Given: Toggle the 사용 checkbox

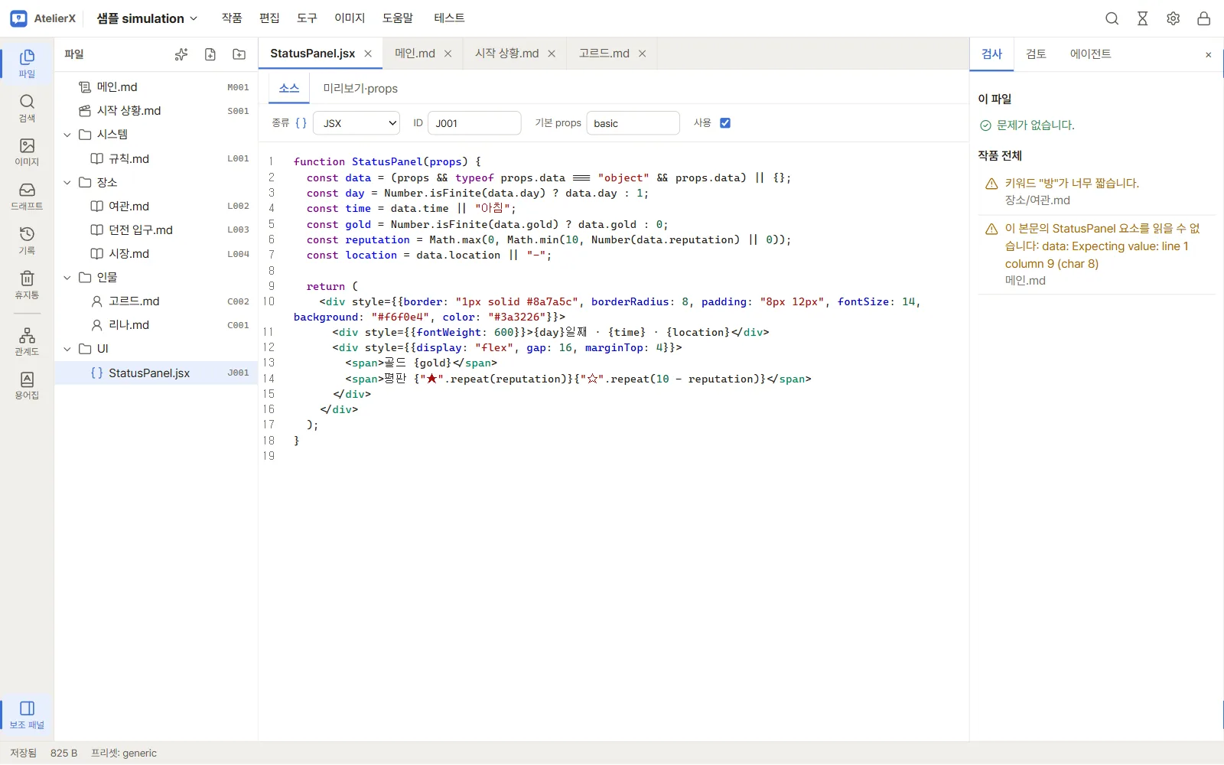Looking at the screenshot, I should (725, 123).
